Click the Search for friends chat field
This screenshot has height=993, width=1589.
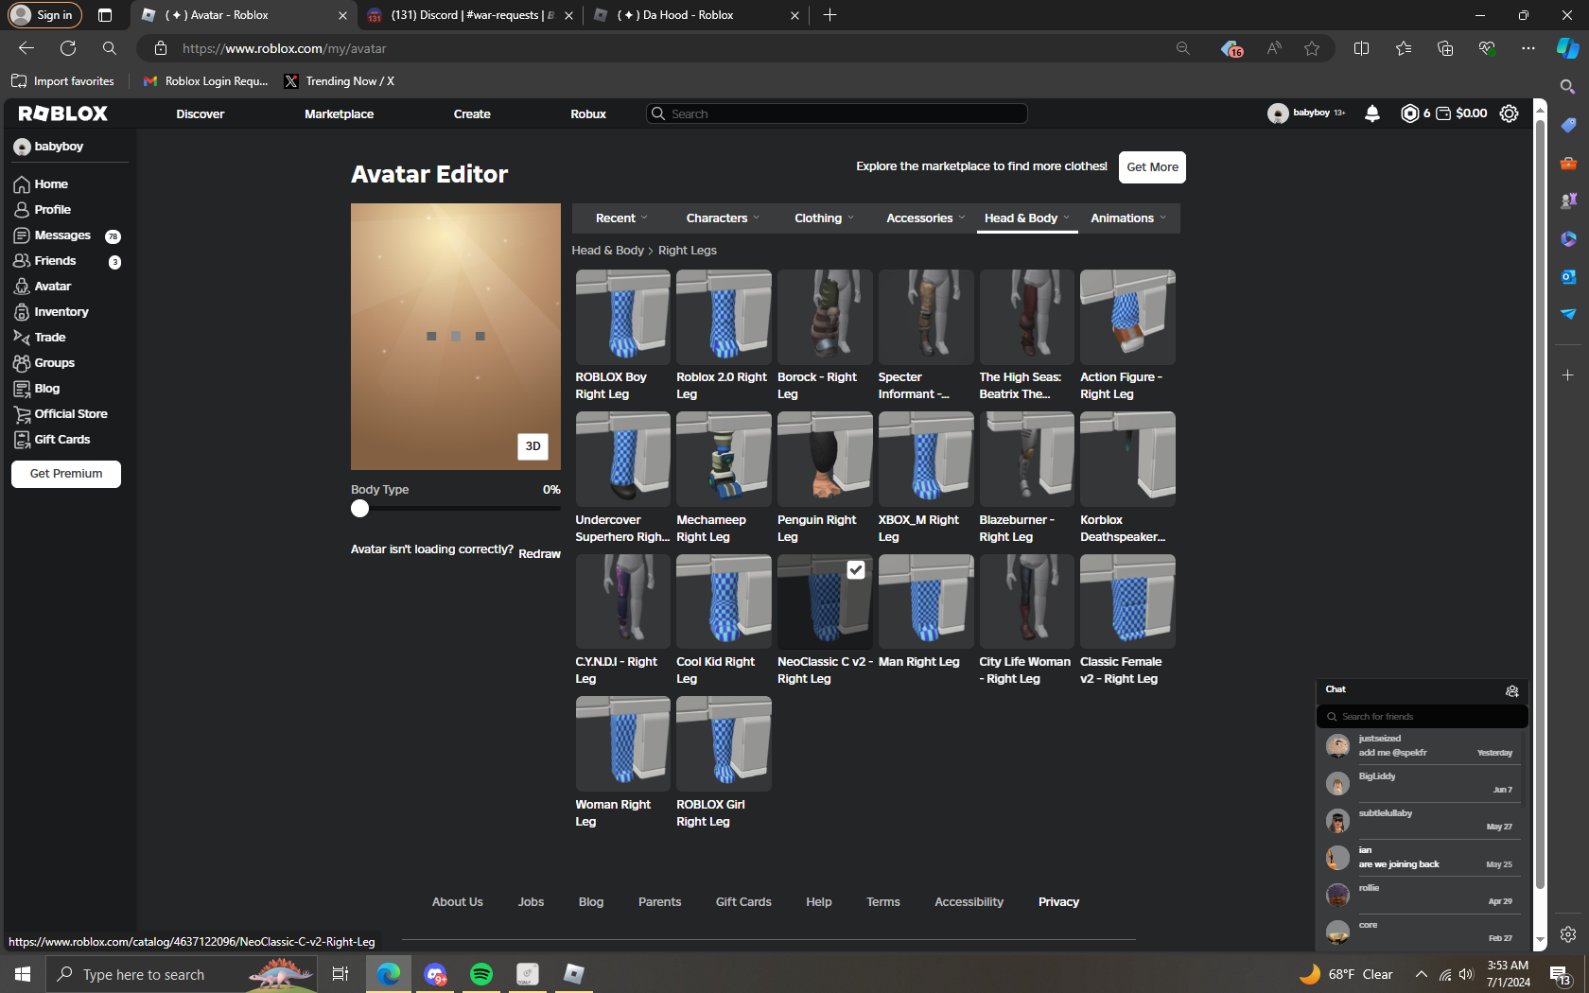click(1422, 717)
